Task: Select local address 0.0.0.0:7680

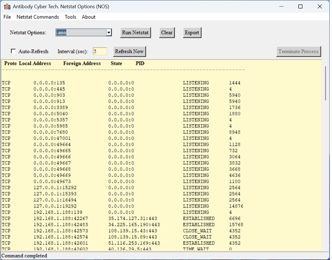Action: point(51,132)
